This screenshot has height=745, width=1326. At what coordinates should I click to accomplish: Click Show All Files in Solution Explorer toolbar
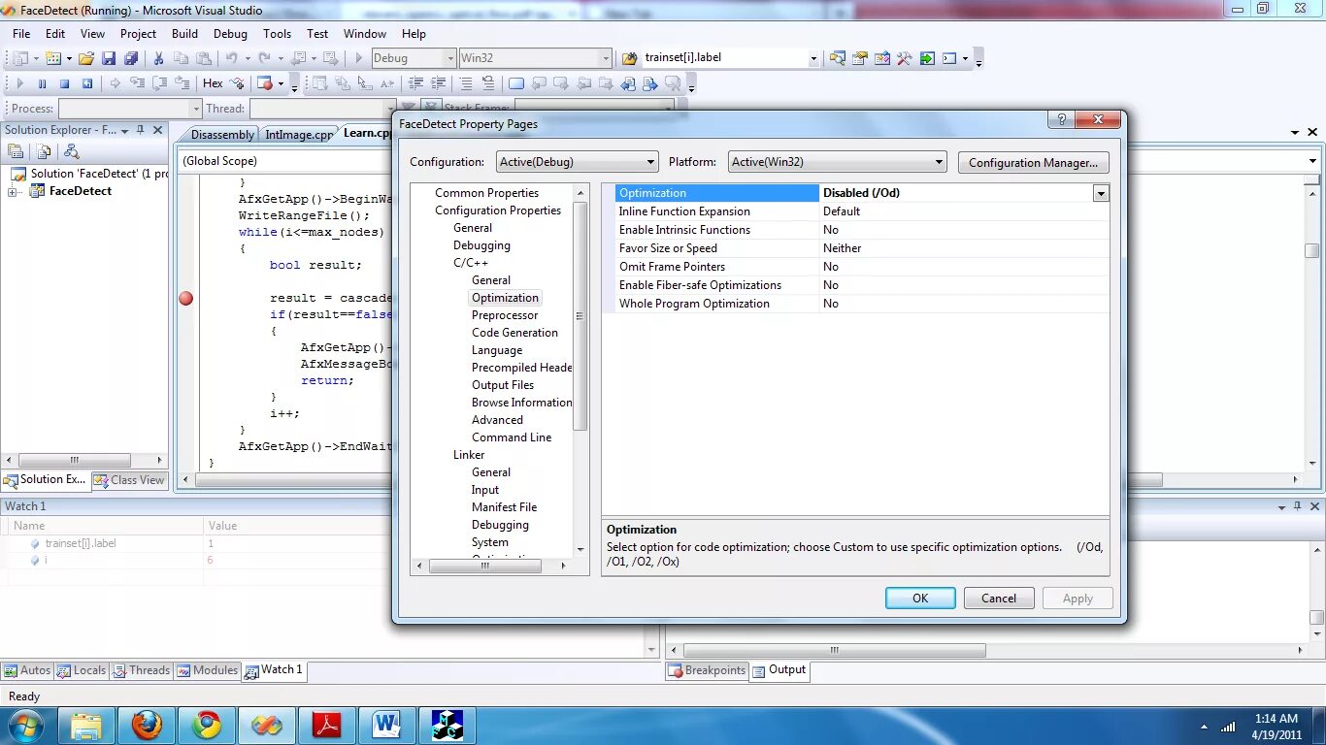pos(44,151)
